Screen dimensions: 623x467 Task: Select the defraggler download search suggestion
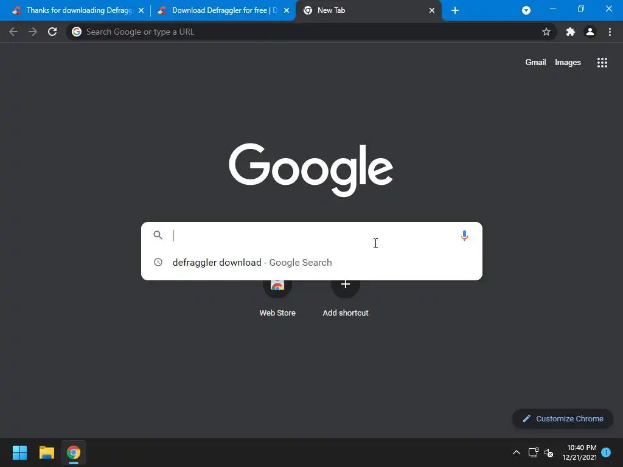click(x=311, y=263)
